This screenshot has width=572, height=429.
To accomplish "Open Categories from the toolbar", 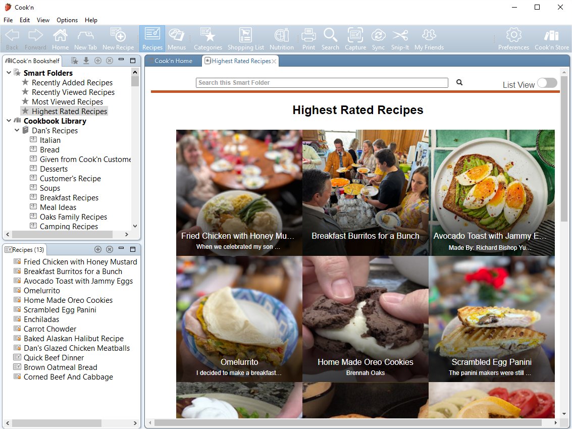I will point(208,39).
